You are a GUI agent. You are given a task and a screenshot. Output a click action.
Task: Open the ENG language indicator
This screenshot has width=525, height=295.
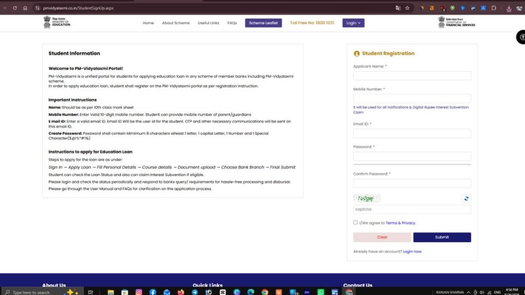pos(497,292)
